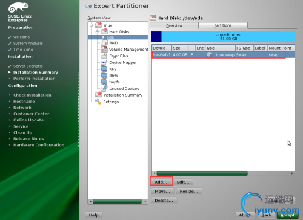Click the System View scrollbar left arrow
The image size is (303, 220).
click(90, 201)
